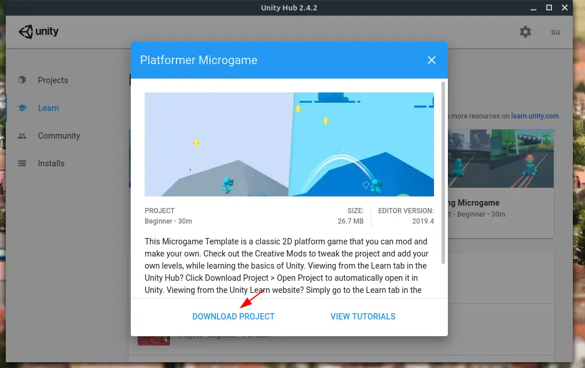Close the Unity Hub window
The width and height of the screenshot is (585, 368).
pyautogui.click(x=565, y=8)
